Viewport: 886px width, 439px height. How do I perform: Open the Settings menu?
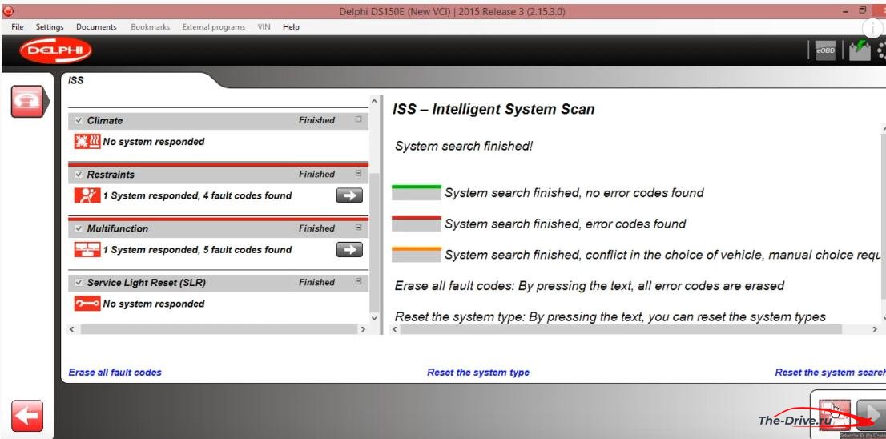coord(50,26)
